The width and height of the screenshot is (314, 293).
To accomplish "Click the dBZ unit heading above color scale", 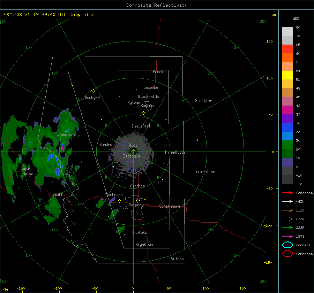I will point(296,18).
